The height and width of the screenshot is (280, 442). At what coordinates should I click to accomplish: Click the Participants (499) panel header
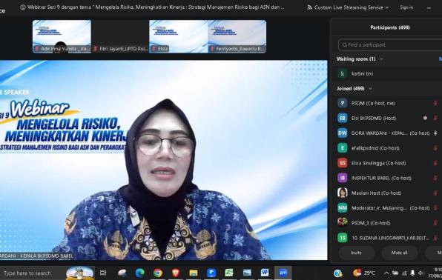coord(390,27)
